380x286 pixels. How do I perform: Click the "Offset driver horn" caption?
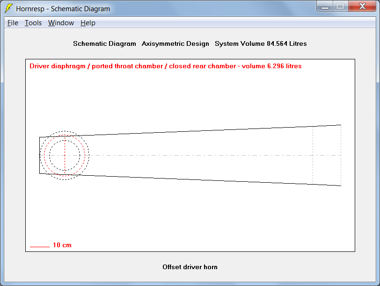[x=190, y=267]
